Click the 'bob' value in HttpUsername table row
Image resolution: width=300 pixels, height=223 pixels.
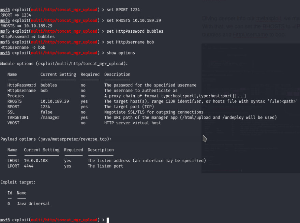pos(44,91)
